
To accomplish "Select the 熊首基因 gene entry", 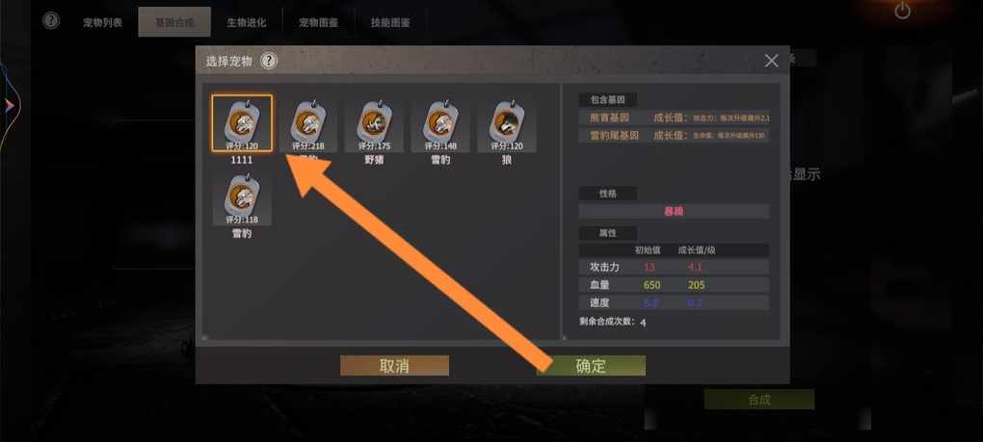I will (x=674, y=117).
